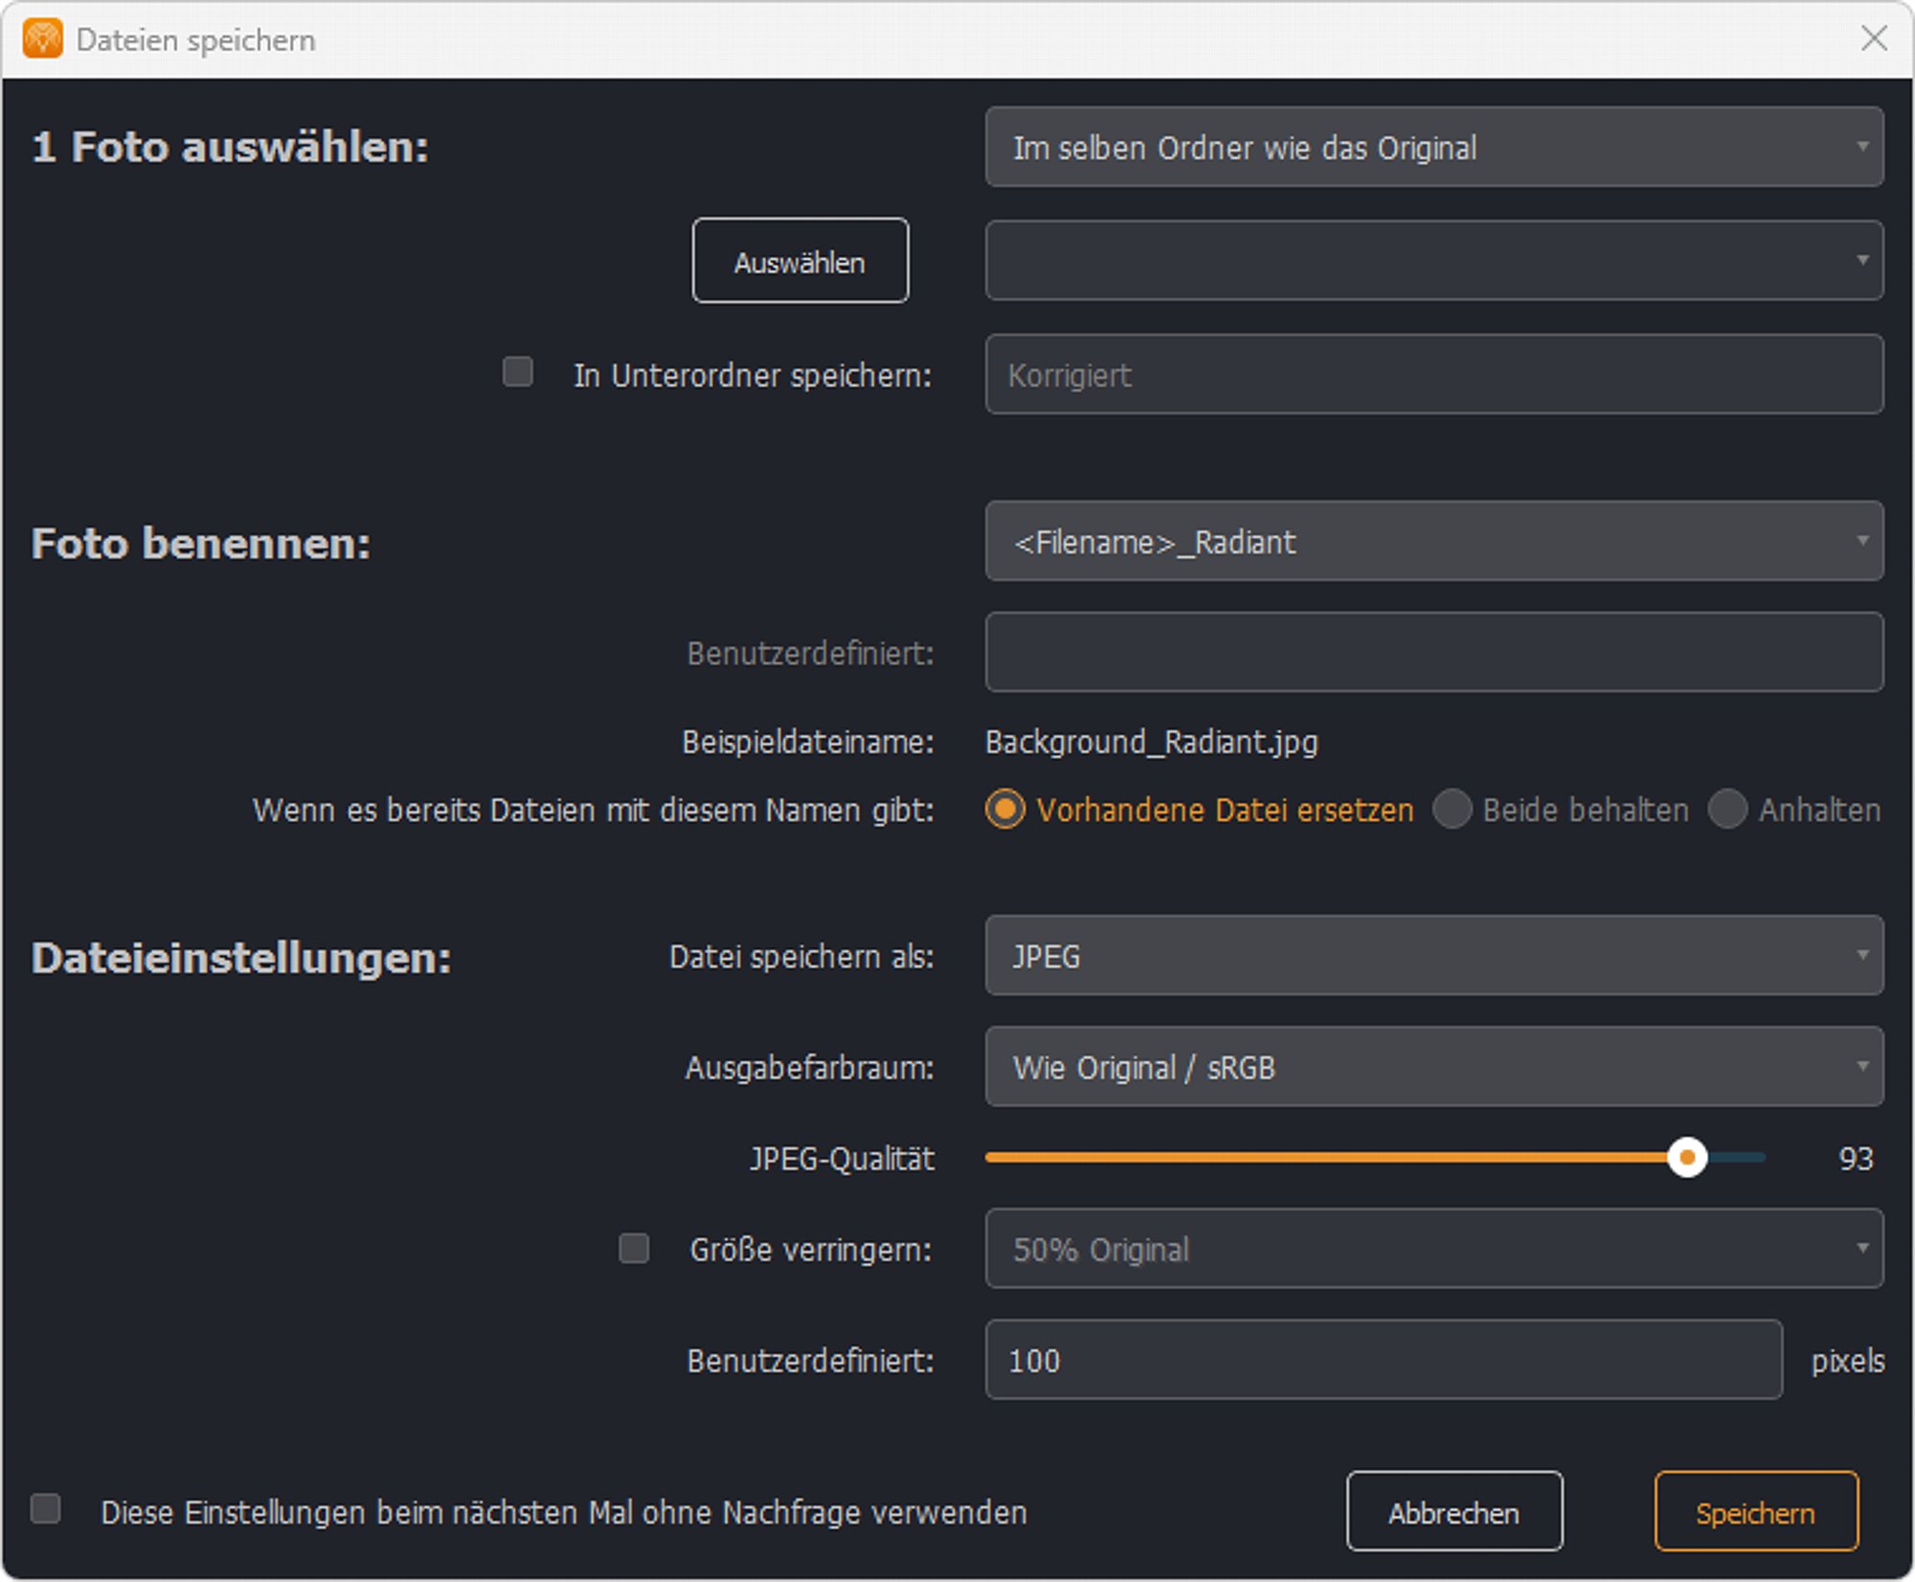This screenshot has width=1915, height=1582.
Task: Enable the 'Größe verringern' checkbox
Action: click(634, 1249)
